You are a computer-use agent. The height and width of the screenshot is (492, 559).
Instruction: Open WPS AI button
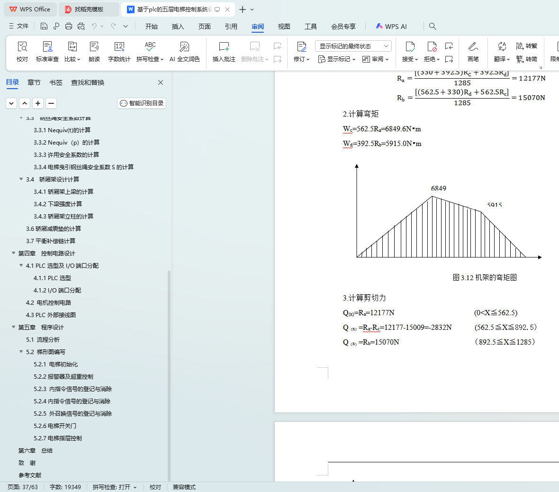click(391, 27)
